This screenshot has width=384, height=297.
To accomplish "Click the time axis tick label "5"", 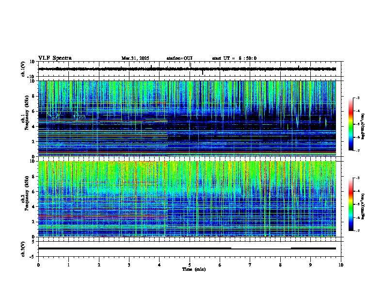I will pyautogui.click(x=190, y=265).
